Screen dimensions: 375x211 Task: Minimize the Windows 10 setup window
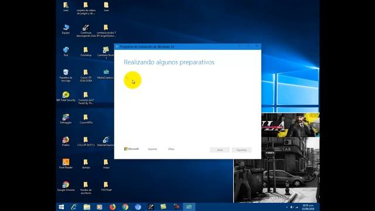pos(240,46)
